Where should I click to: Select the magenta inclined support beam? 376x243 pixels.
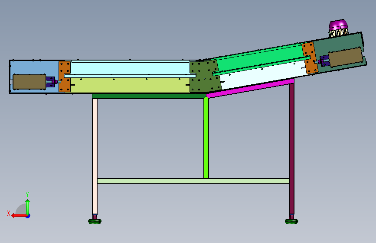pyautogui.click(x=250, y=88)
